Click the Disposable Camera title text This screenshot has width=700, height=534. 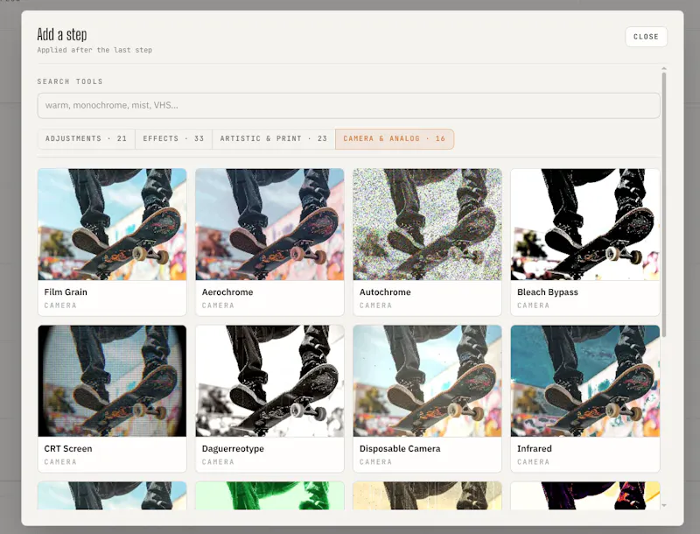point(400,449)
